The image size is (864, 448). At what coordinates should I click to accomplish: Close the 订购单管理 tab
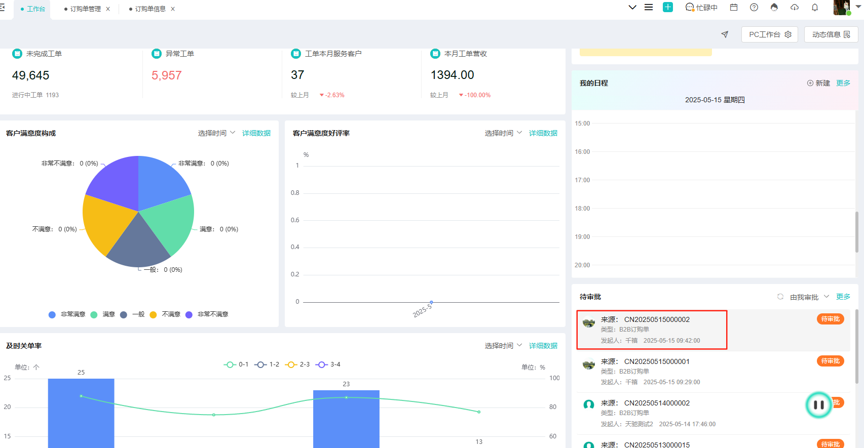(108, 9)
